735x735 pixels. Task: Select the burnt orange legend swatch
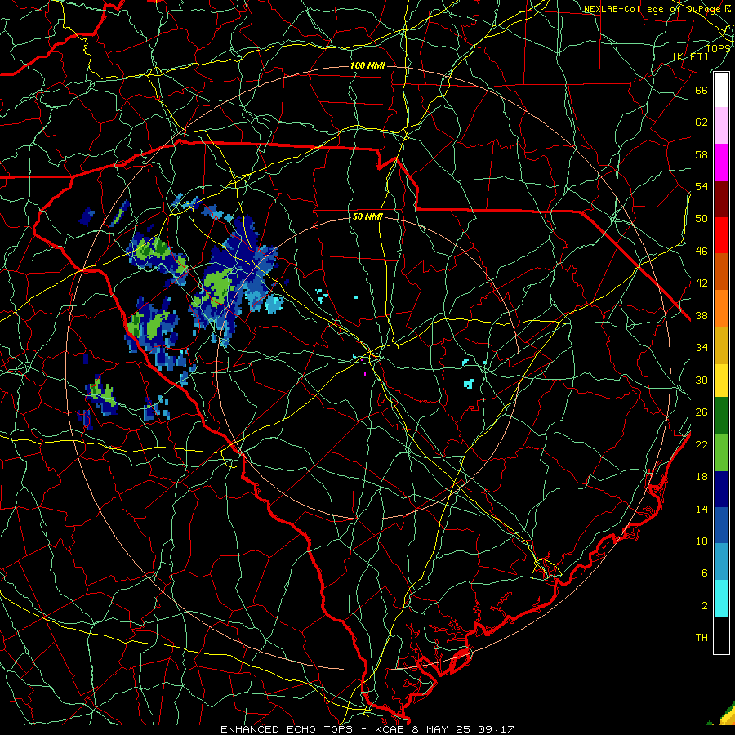tap(721, 272)
